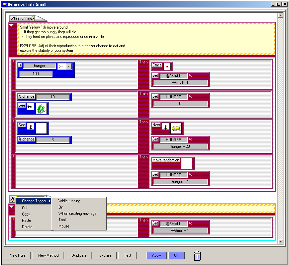Click the Test button

[x=127, y=255]
